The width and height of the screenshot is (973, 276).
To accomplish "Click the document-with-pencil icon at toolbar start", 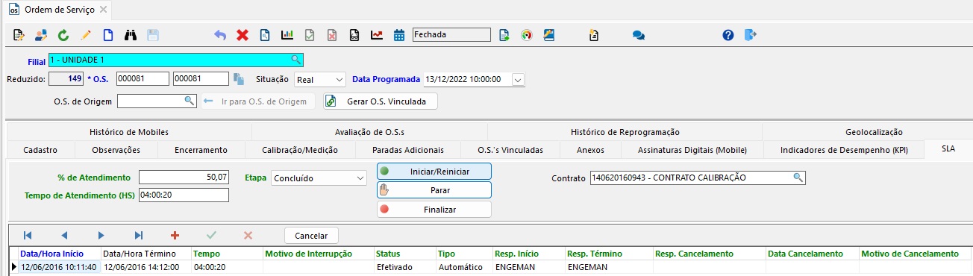I will [x=19, y=35].
